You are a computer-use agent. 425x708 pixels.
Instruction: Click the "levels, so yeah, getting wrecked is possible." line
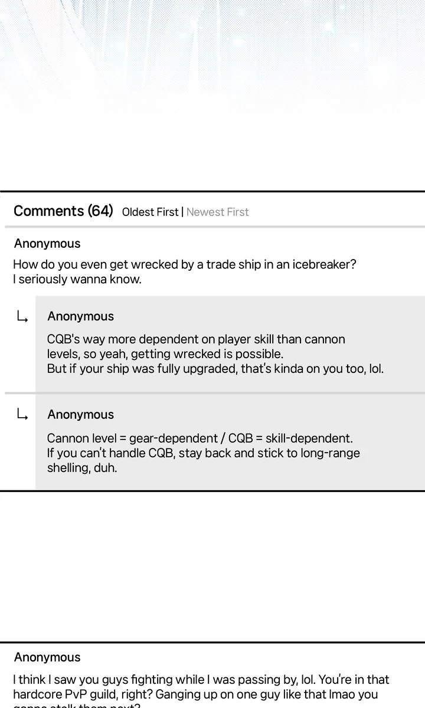[165, 354]
